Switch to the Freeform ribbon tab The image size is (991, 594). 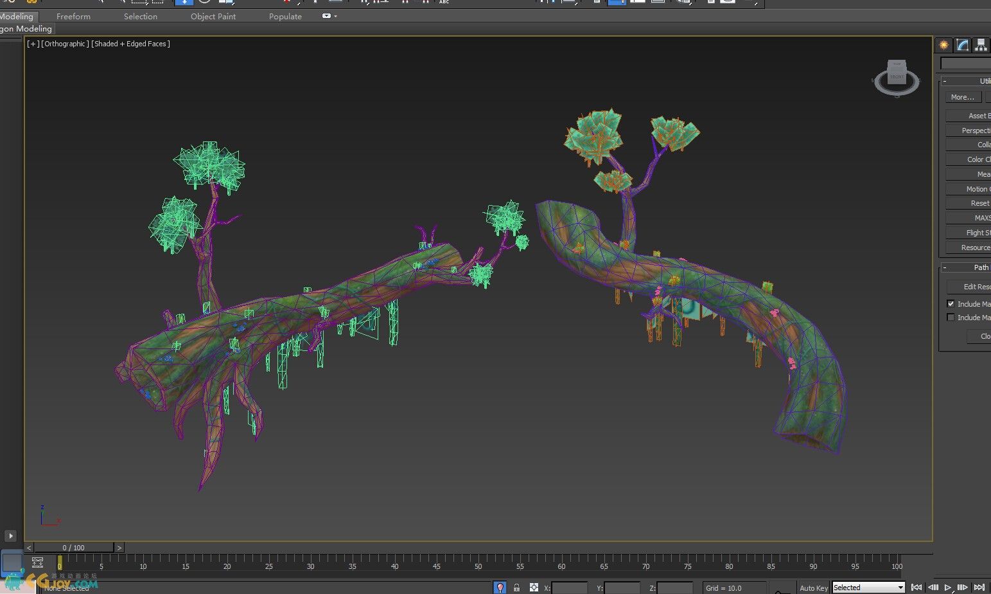coord(73,16)
